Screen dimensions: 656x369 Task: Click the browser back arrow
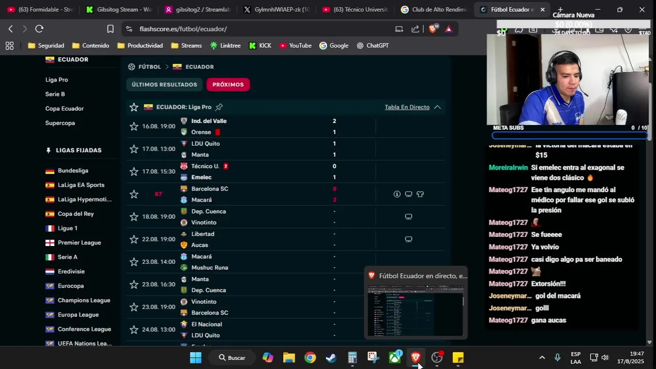pos(11,29)
